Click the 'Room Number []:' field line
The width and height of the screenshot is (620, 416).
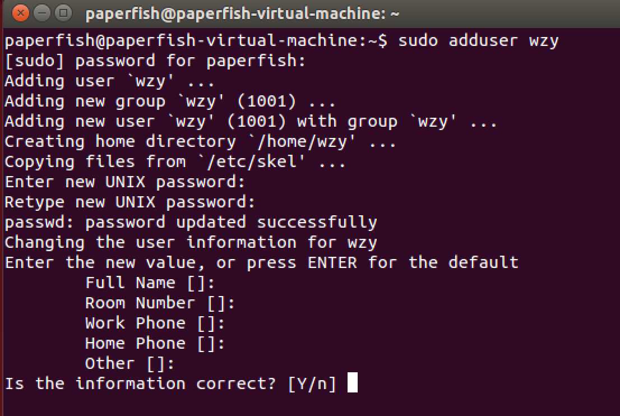tap(160, 303)
